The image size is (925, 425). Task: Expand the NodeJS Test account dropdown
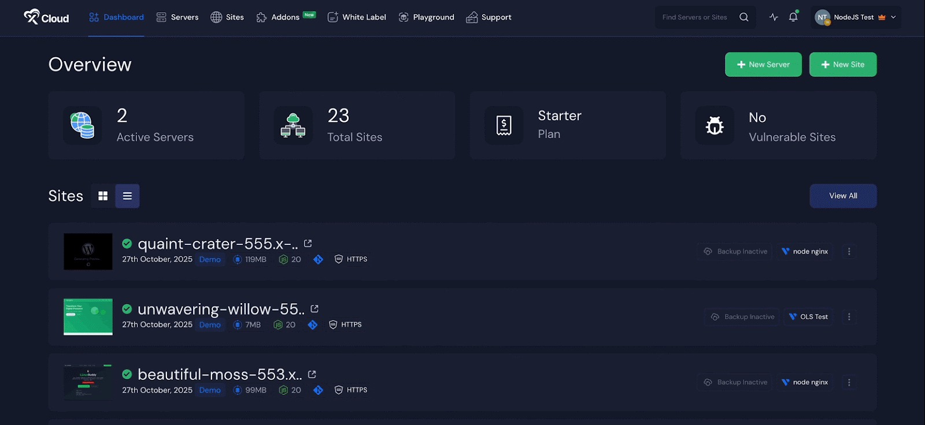tap(856, 17)
